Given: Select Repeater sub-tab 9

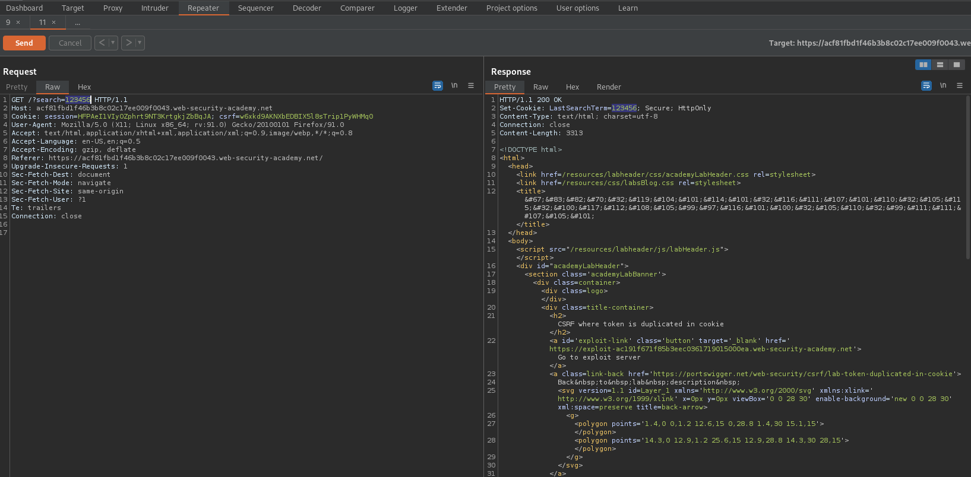Looking at the screenshot, I should (8, 23).
